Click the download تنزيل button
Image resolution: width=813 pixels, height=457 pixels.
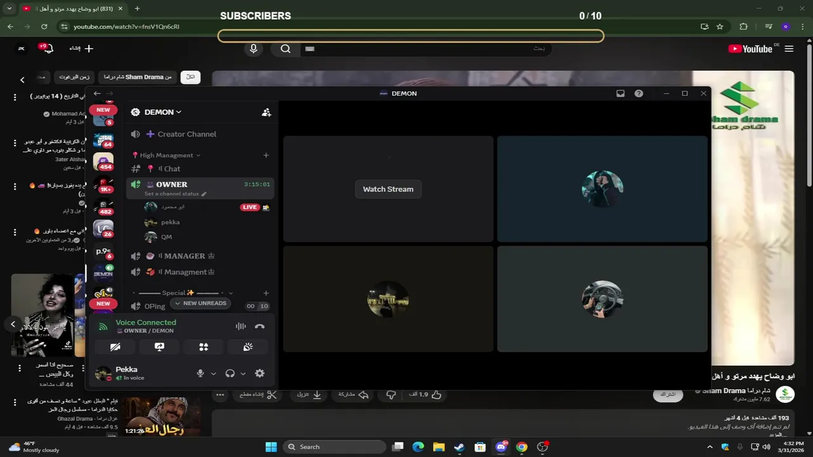(x=309, y=395)
